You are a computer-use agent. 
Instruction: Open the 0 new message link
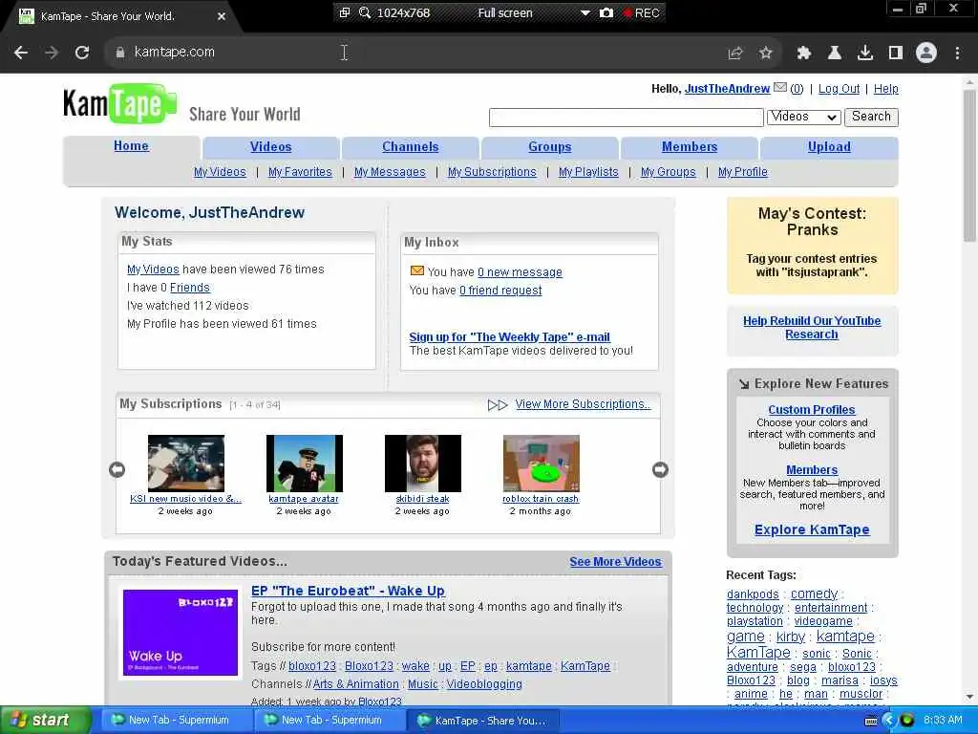point(521,272)
